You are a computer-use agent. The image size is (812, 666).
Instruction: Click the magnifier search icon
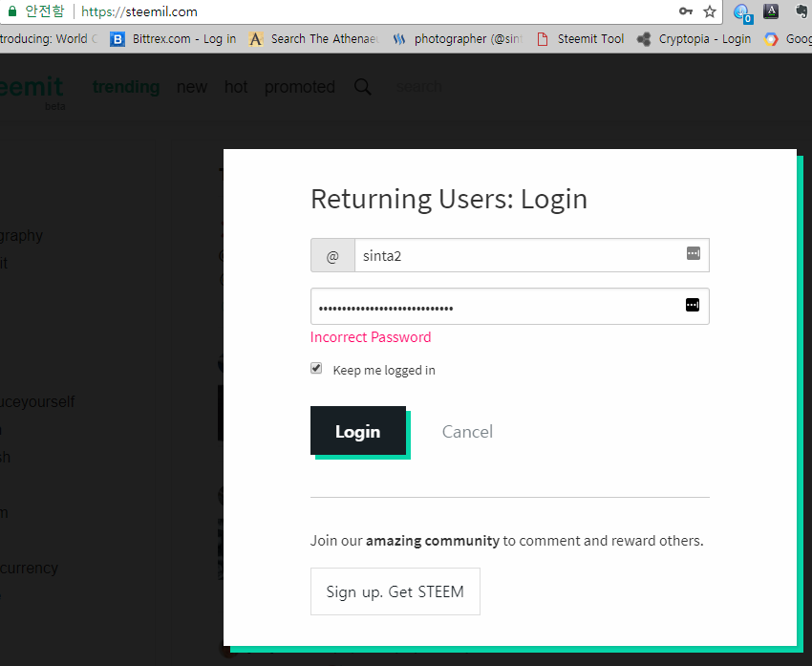click(362, 87)
